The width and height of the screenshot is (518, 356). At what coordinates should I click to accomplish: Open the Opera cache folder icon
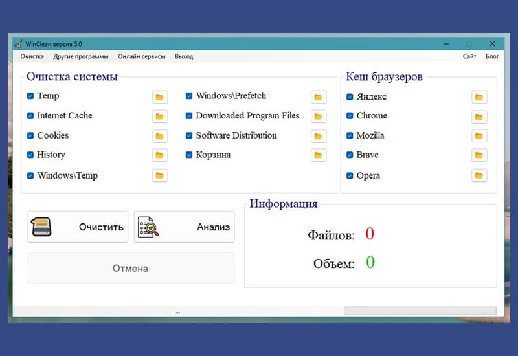[x=479, y=175]
